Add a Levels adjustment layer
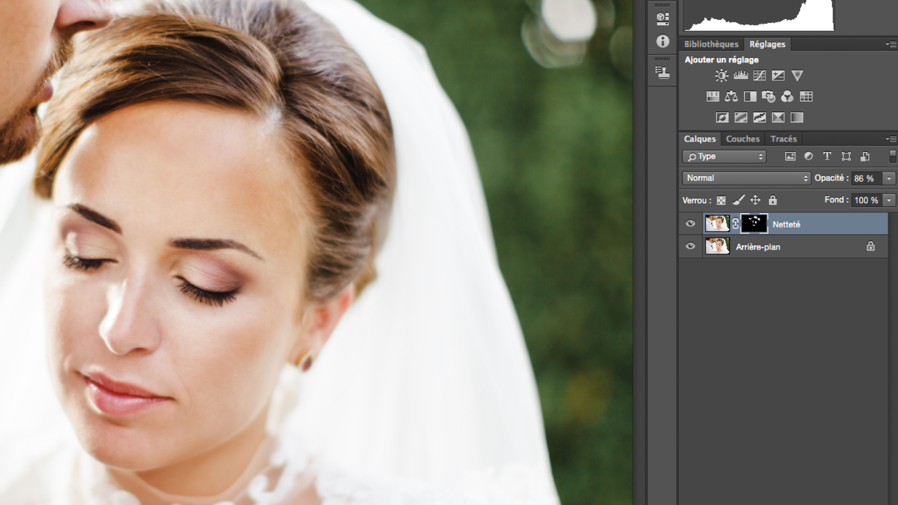Screen dimensions: 898x505 tap(741, 76)
